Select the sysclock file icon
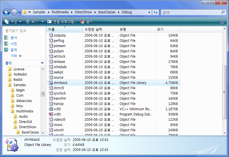 click(x=51, y=93)
